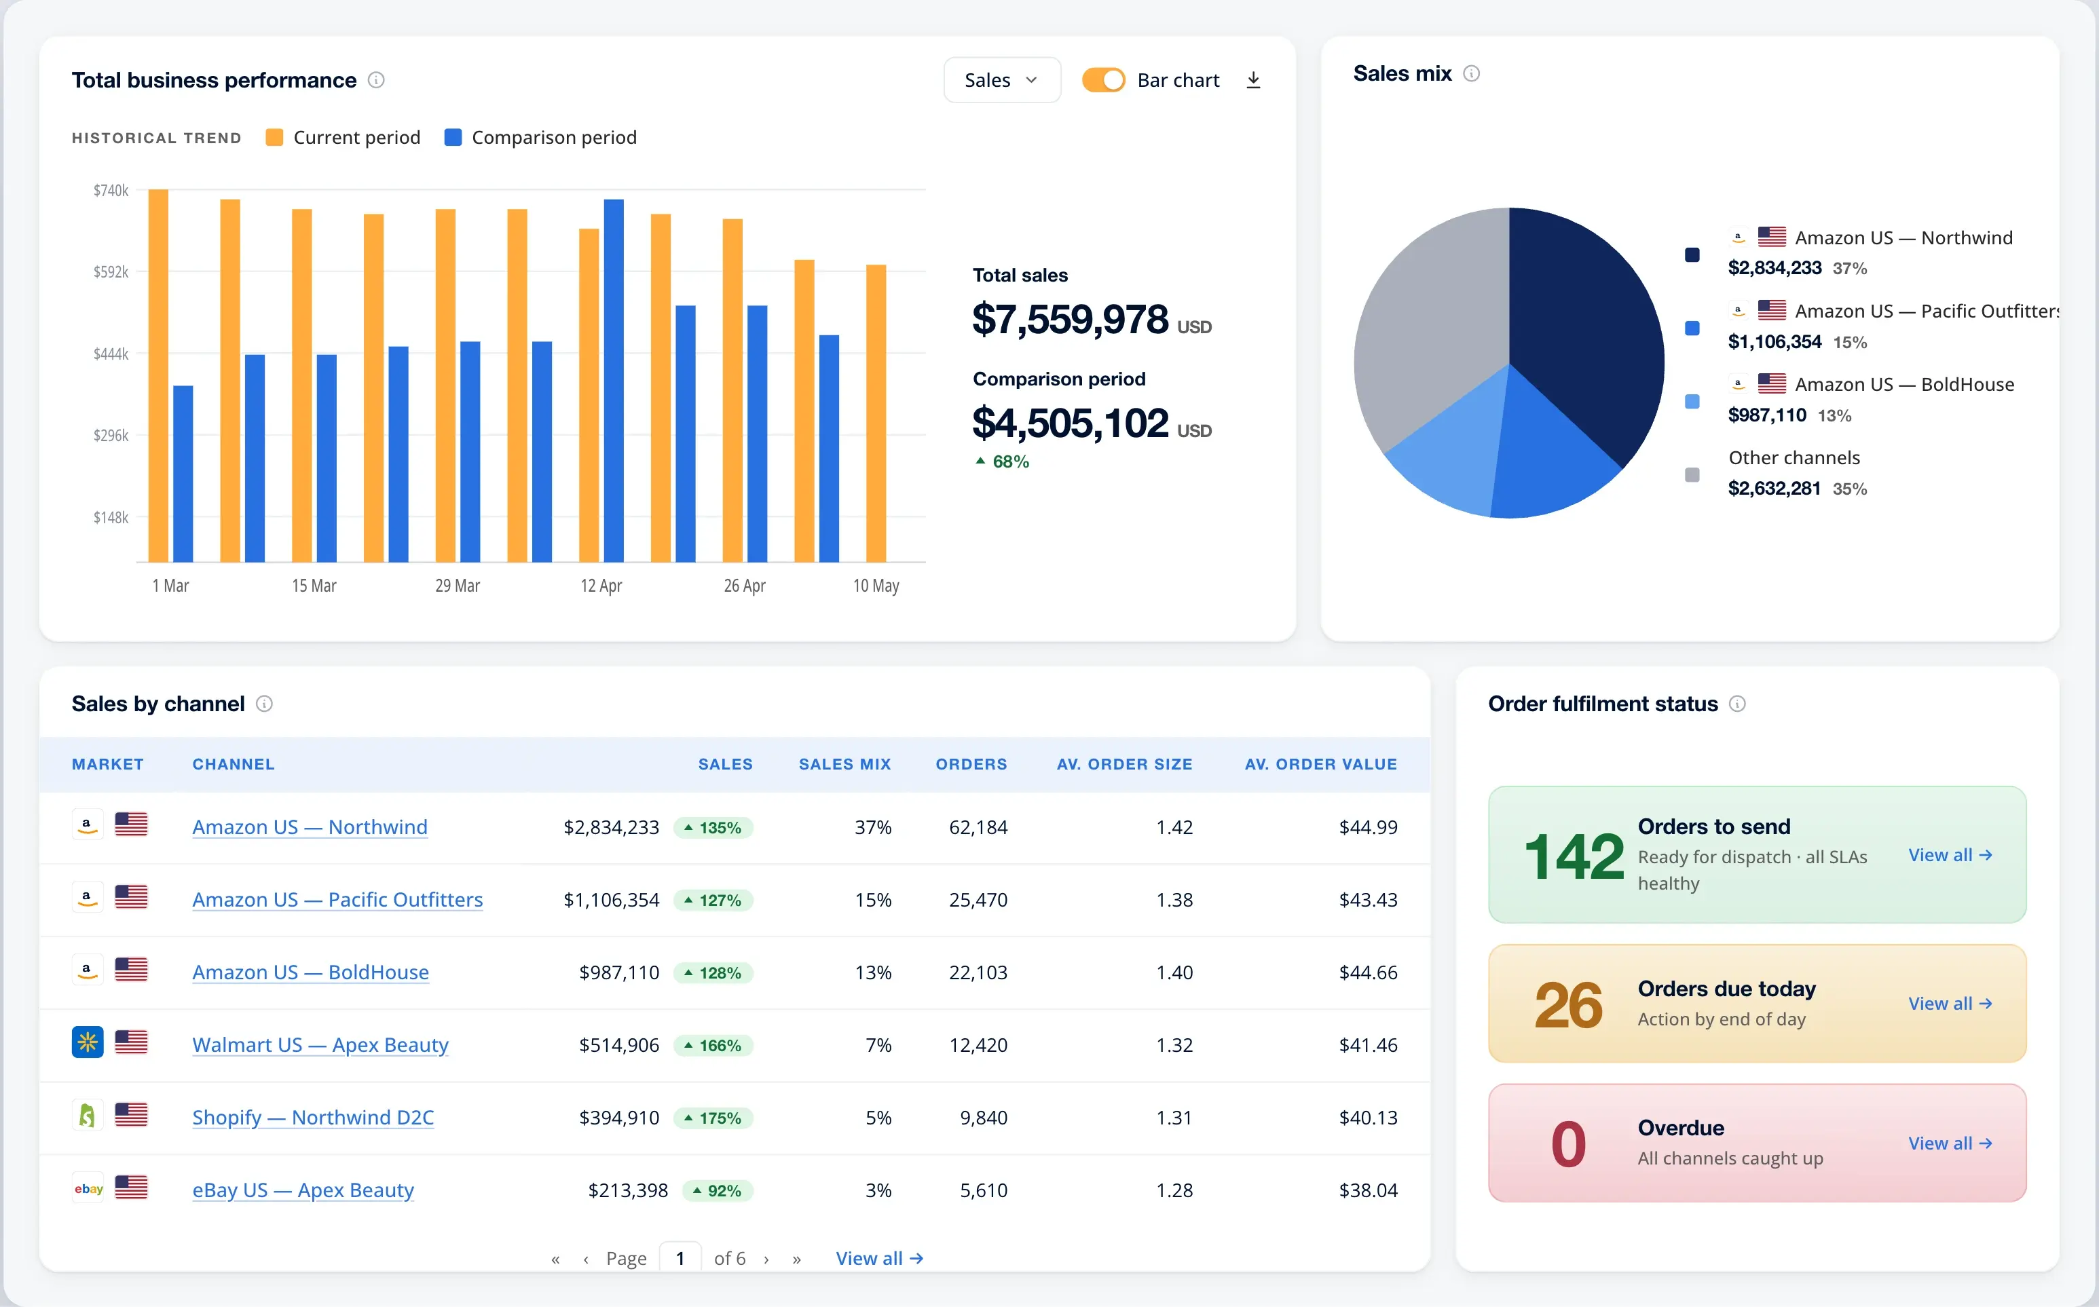Click Order fulfilment status info icon
The height and width of the screenshot is (1307, 2099).
1736,704
